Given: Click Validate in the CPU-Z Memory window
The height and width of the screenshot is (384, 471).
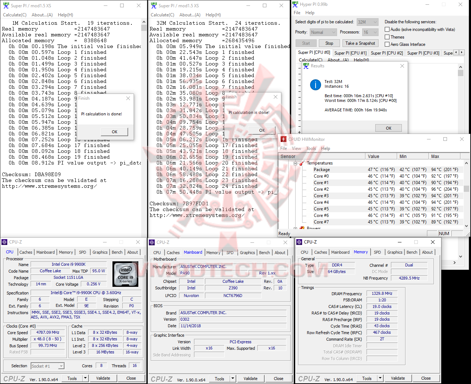Looking at the screenshot, I should tap(398, 378).
